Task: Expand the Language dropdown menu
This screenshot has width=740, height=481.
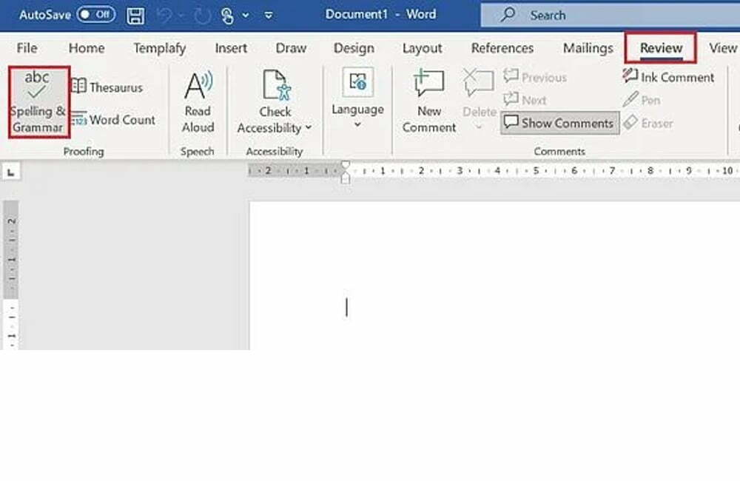Action: click(x=357, y=124)
